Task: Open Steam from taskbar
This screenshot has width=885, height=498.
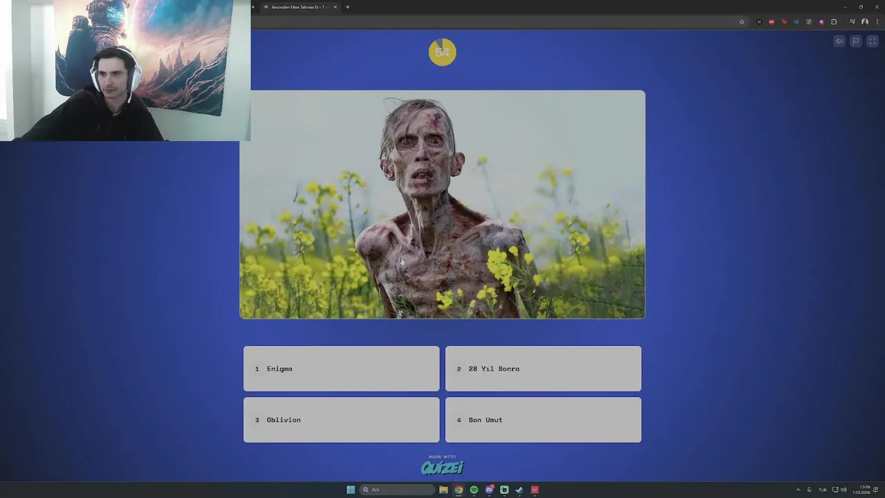Action: [519, 490]
